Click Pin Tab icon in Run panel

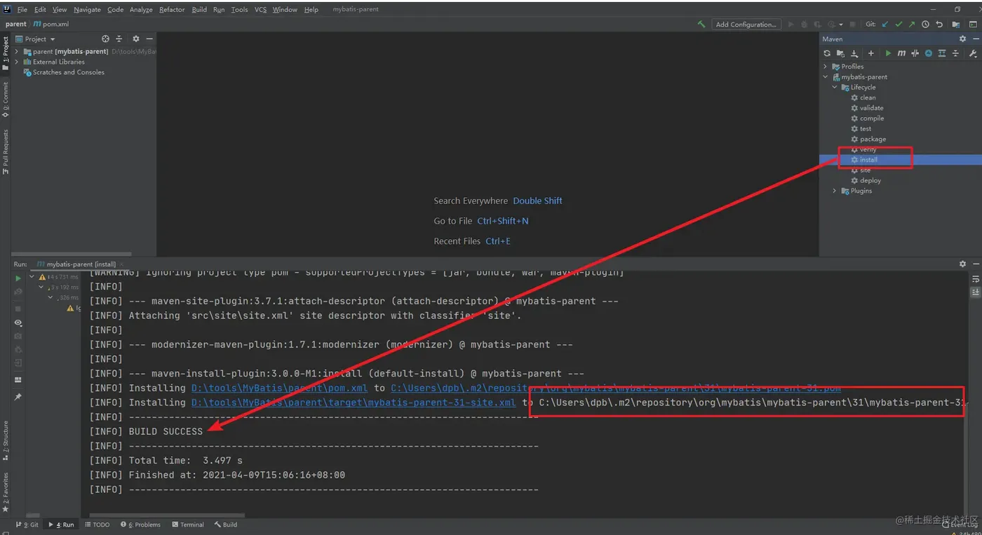coord(18,397)
